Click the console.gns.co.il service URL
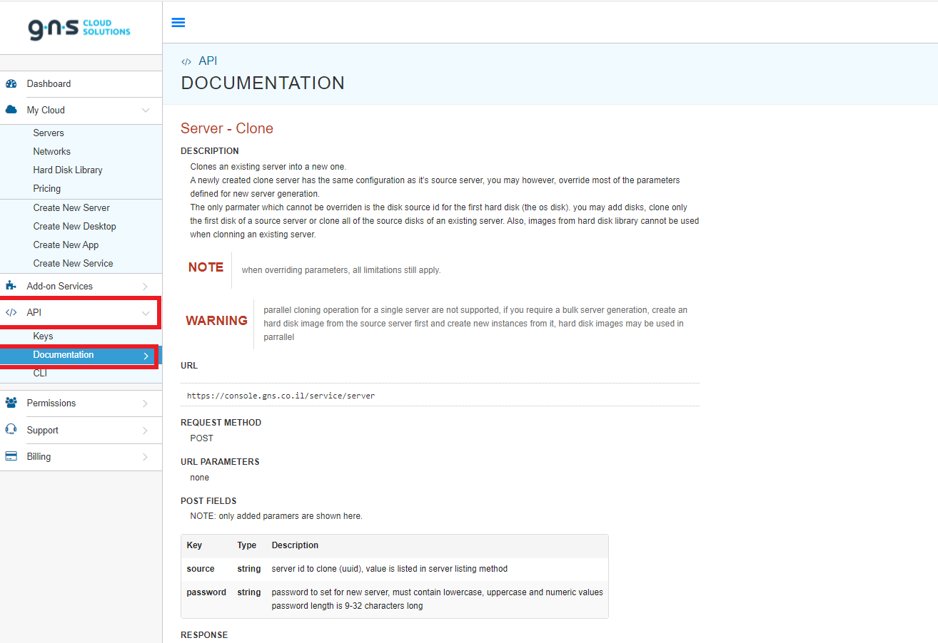Image resolution: width=938 pixels, height=643 pixels. [x=281, y=395]
